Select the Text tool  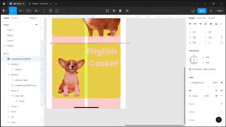pos(44,11)
